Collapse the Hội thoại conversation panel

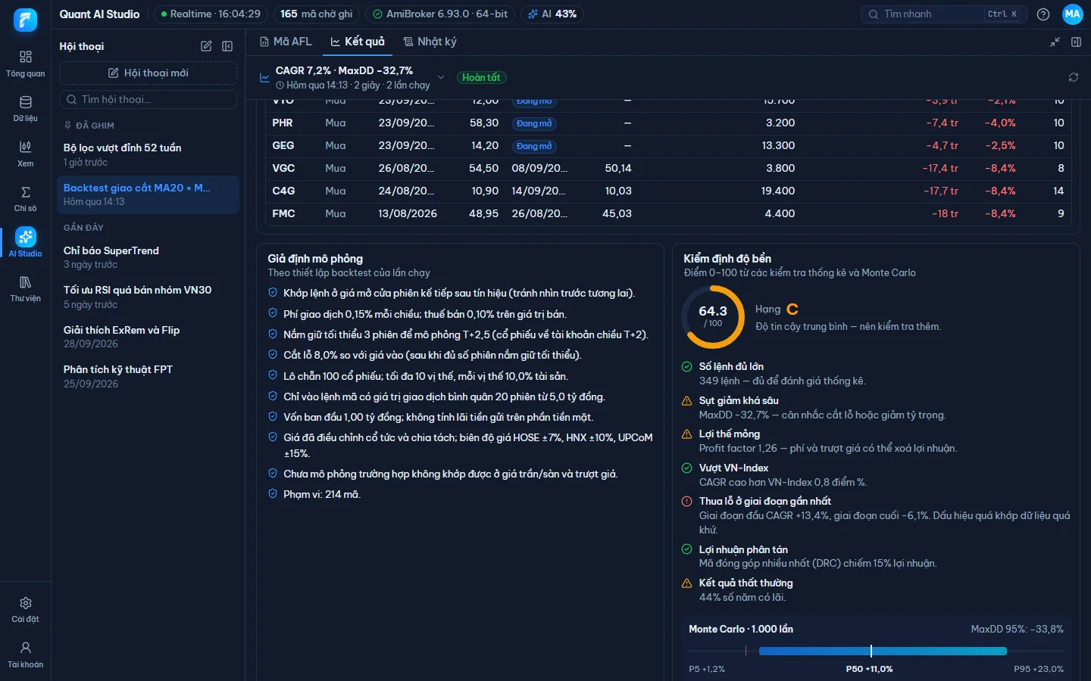[x=227, y=46]
